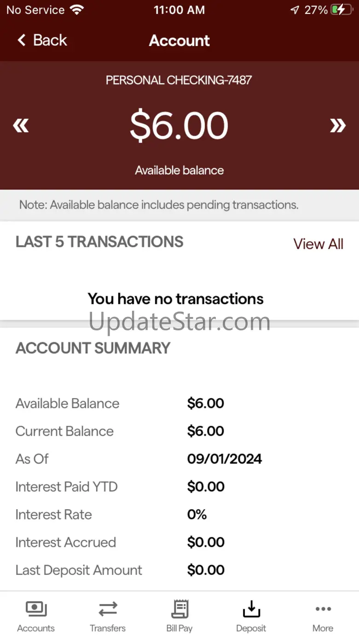359x639 pixels.
Task: Tap the Interest Rate 0% value
Action: pos(197,515)
